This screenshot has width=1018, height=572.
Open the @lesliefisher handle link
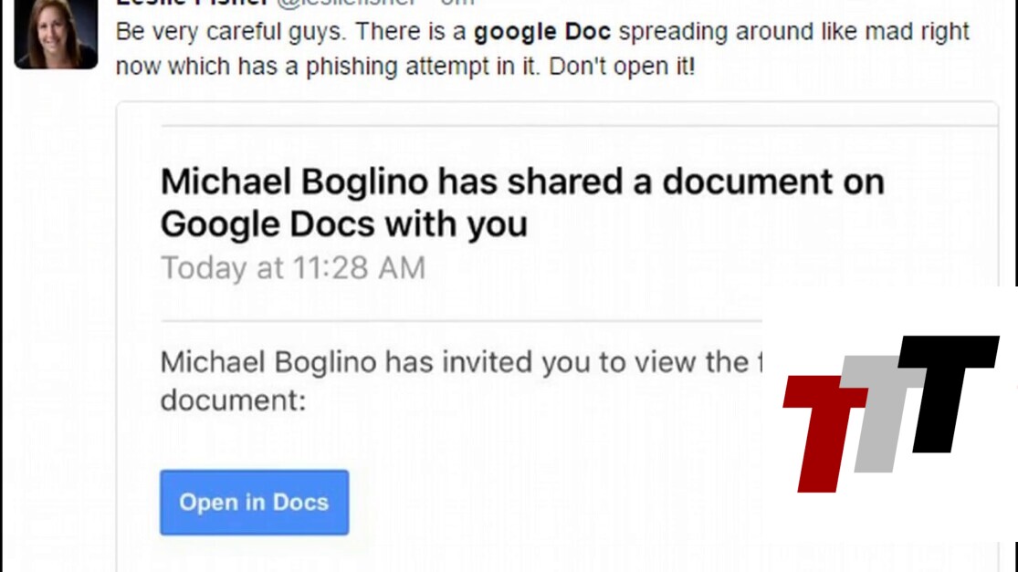pyautogui.click(x=349, y=3)
